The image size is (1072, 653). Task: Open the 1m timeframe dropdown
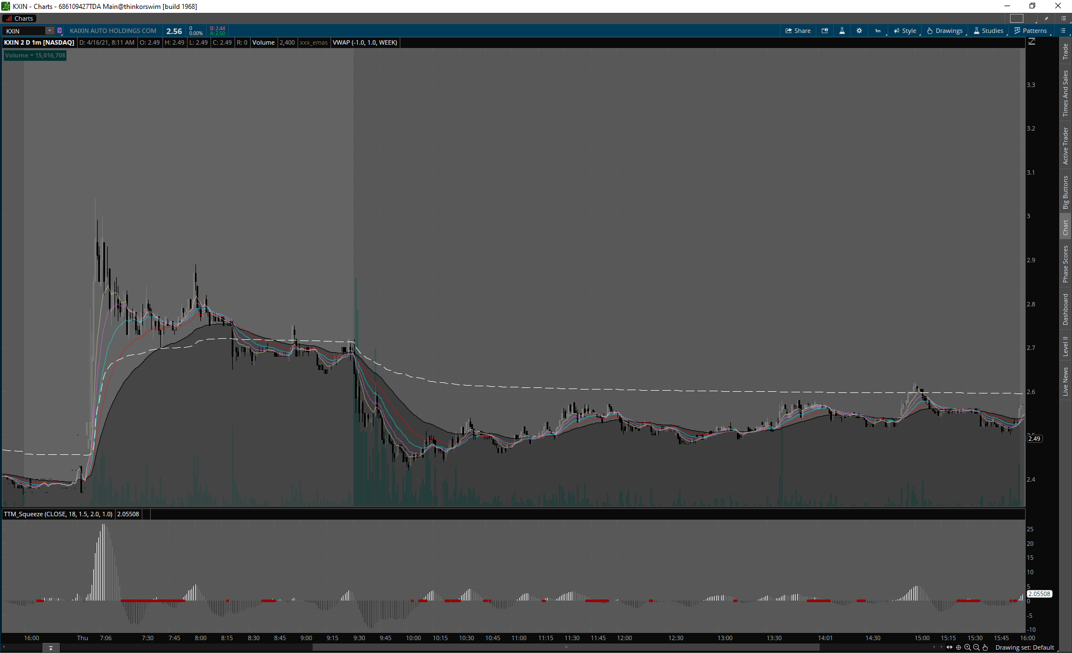tap(878, 31)
